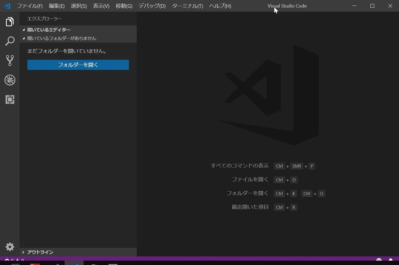This screenshot has height=265, width=399.
Task: Click the フォルダーを開く button
Action: click(x=78, y=65)
